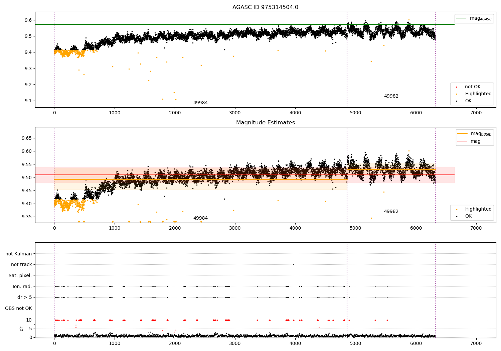
Task: Click the 6000 x-axis tick on middle plot
Action: click(416, 228)
